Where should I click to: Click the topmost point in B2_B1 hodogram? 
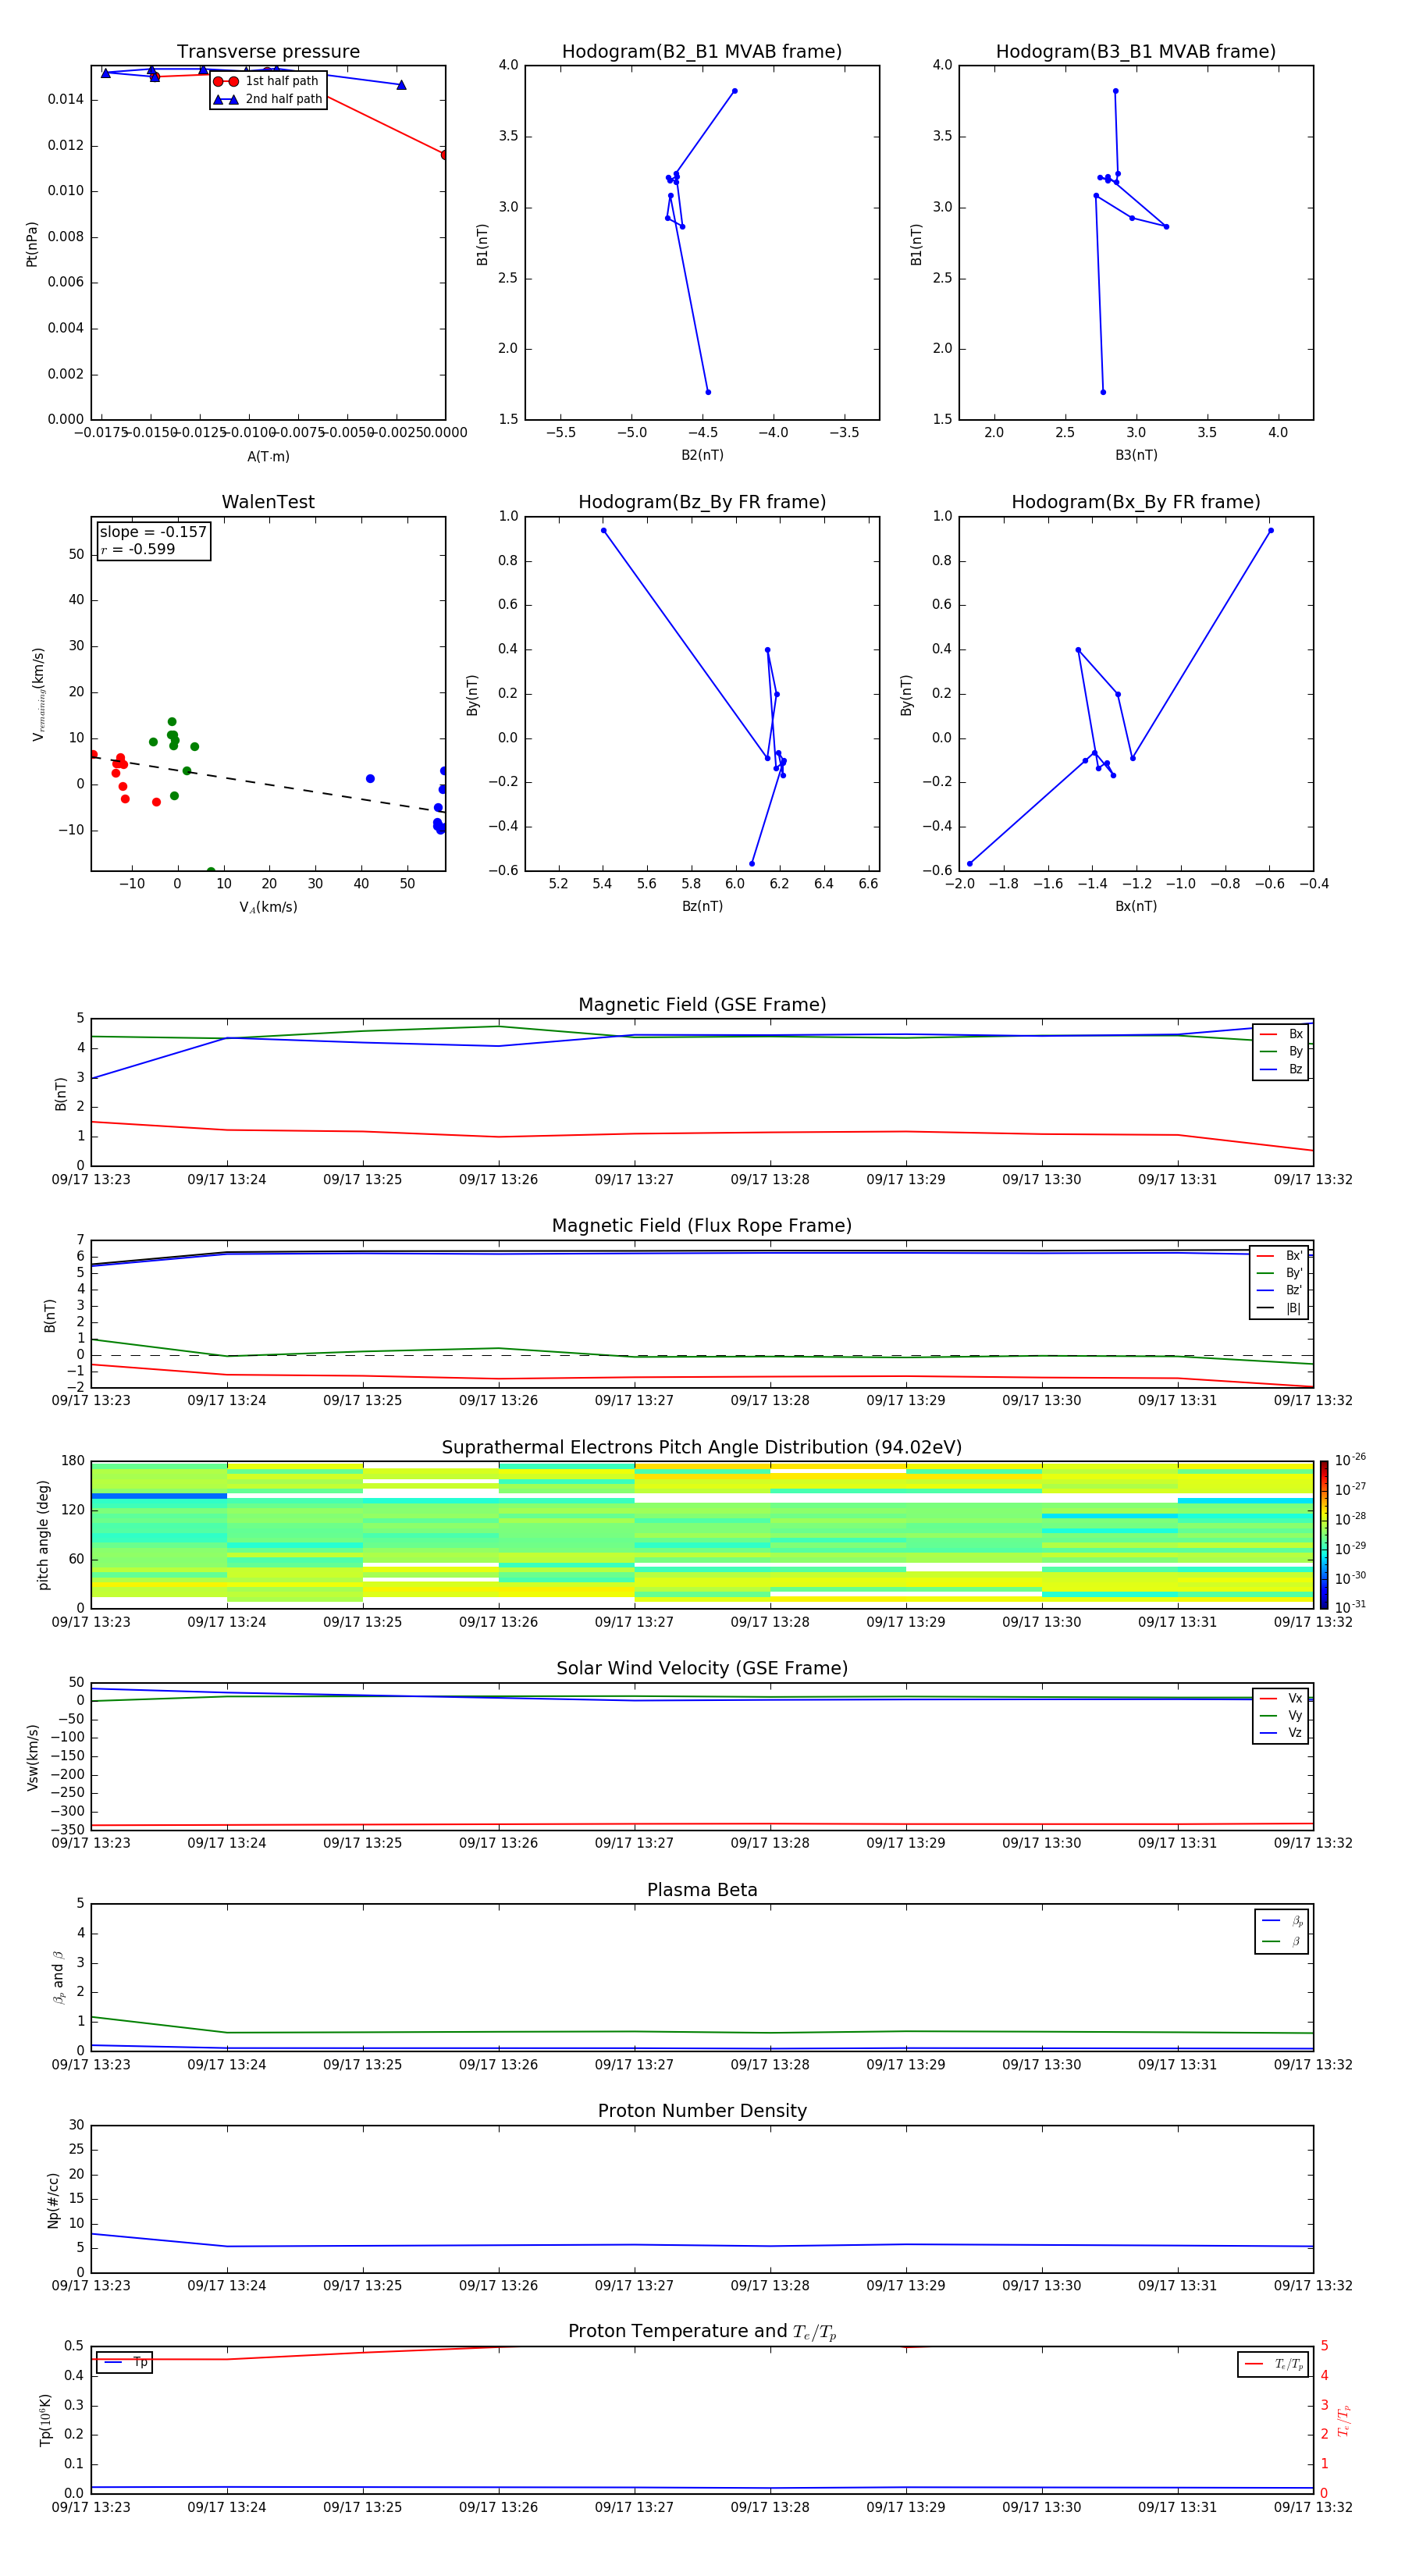click(734, 91)
